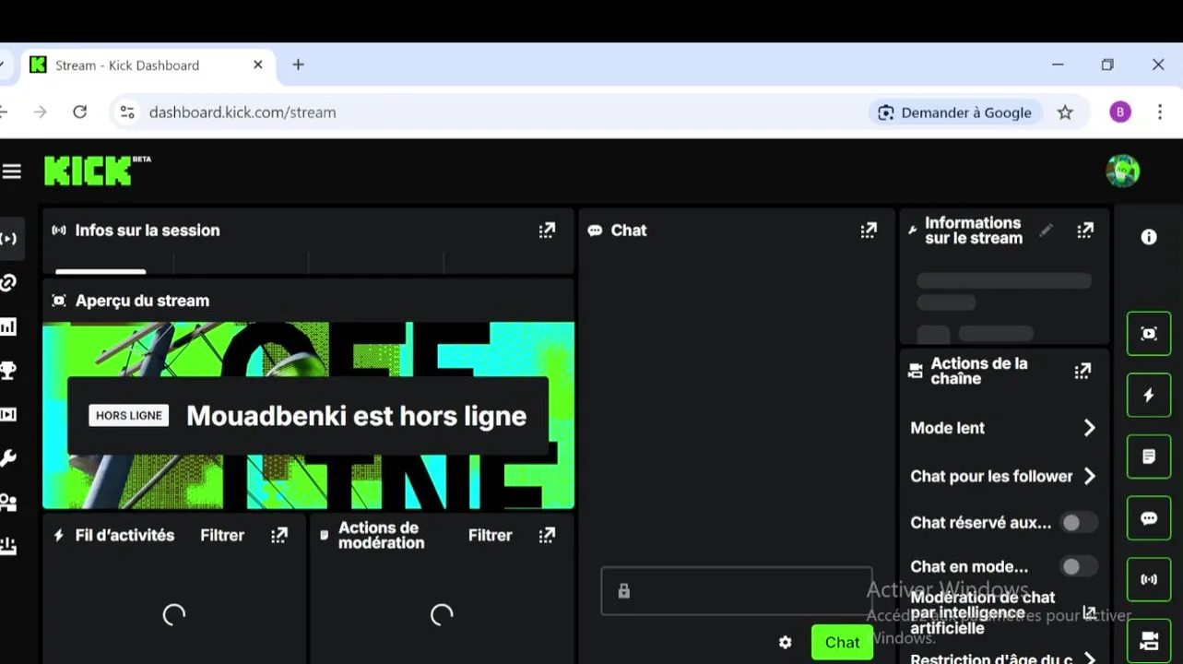Click Demander à Google button
This screenshot has height=664, width=1183.
point(955,113)
